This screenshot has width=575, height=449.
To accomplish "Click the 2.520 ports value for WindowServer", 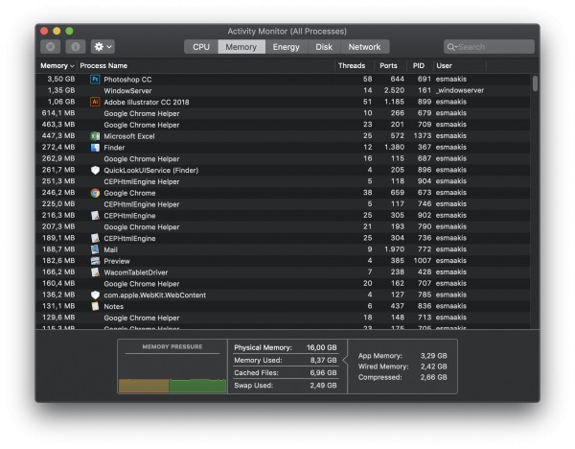I will [394, 90].
